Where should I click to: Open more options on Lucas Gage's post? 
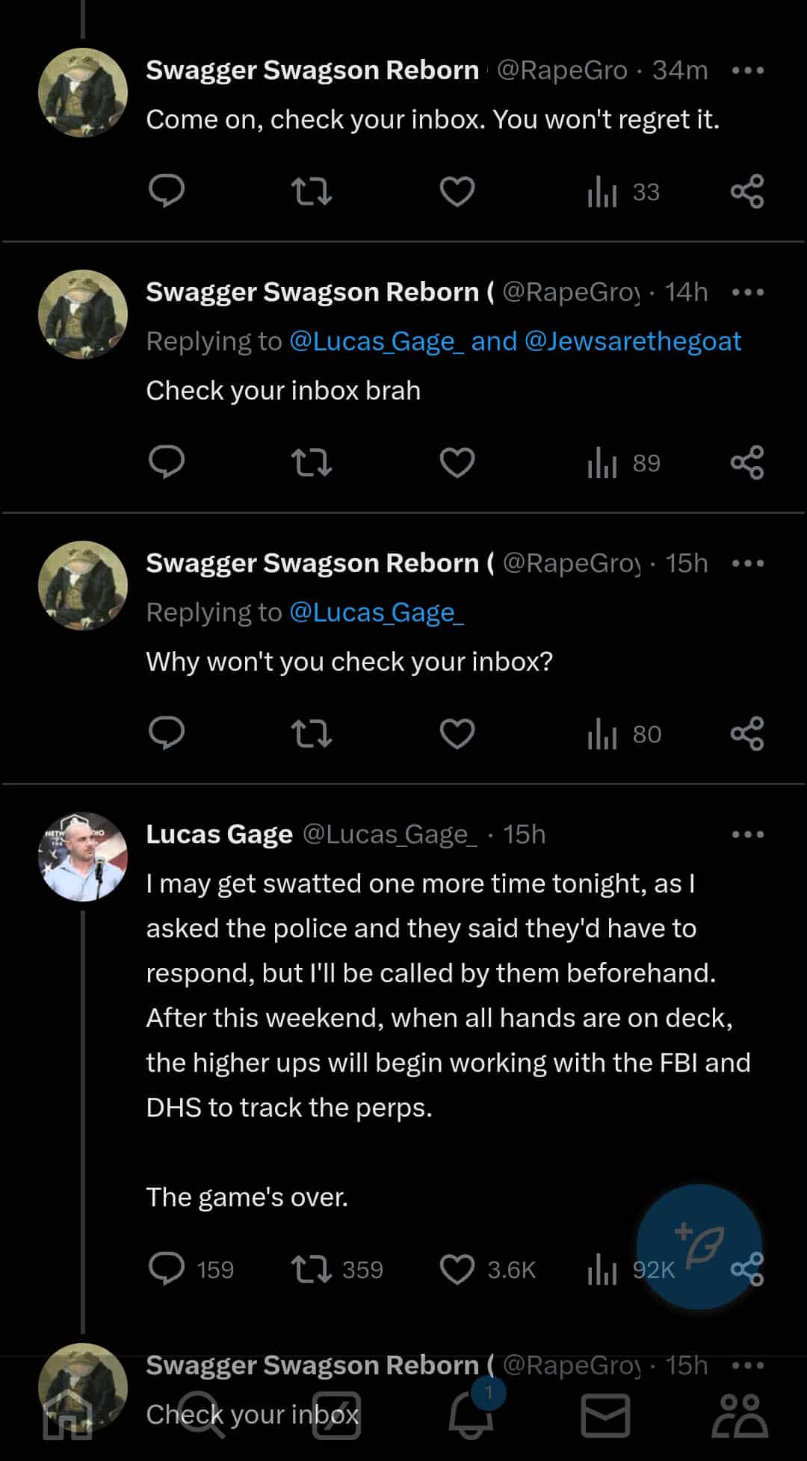(748, 834)
